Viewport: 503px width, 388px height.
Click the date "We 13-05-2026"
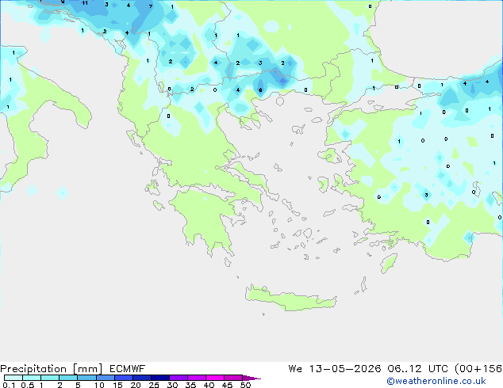click(x=335, y=369)
